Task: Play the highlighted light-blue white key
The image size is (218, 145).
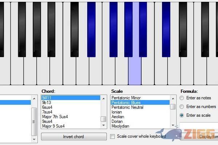Action: (x=135, y=71)
